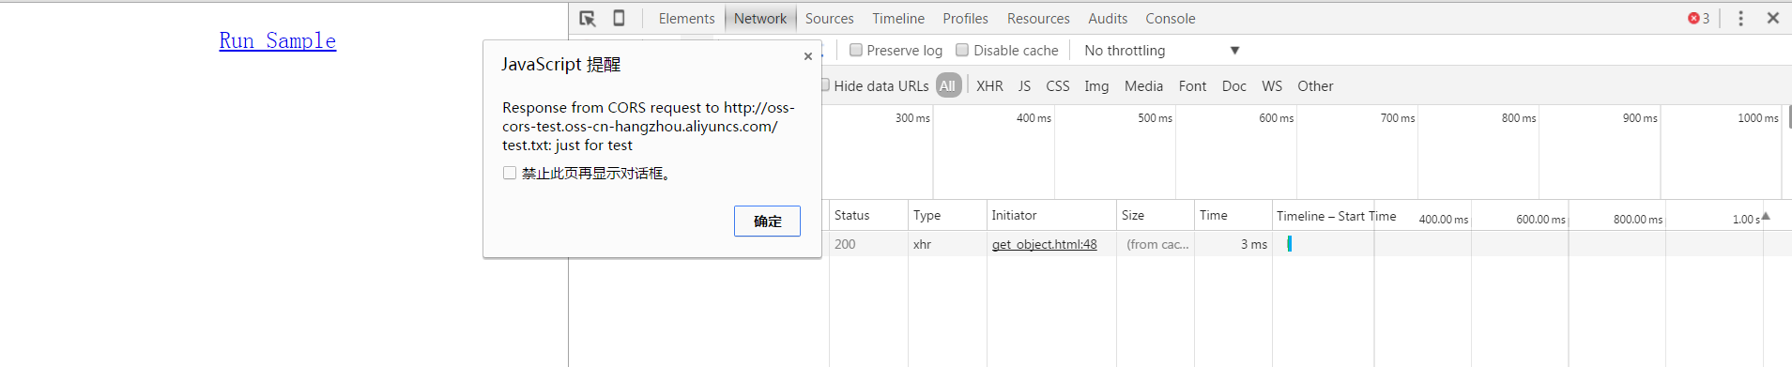
Task: Click the red error count indicator
Action: tap(1698, 18)
